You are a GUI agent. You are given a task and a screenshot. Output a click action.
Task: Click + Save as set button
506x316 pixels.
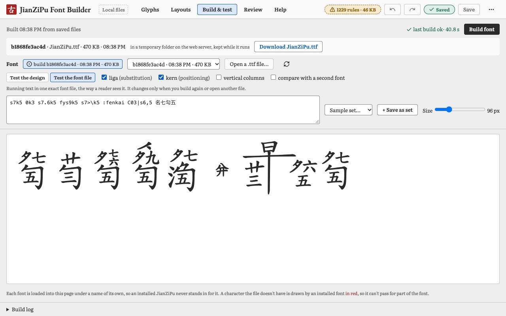click(x=397, y=110)
